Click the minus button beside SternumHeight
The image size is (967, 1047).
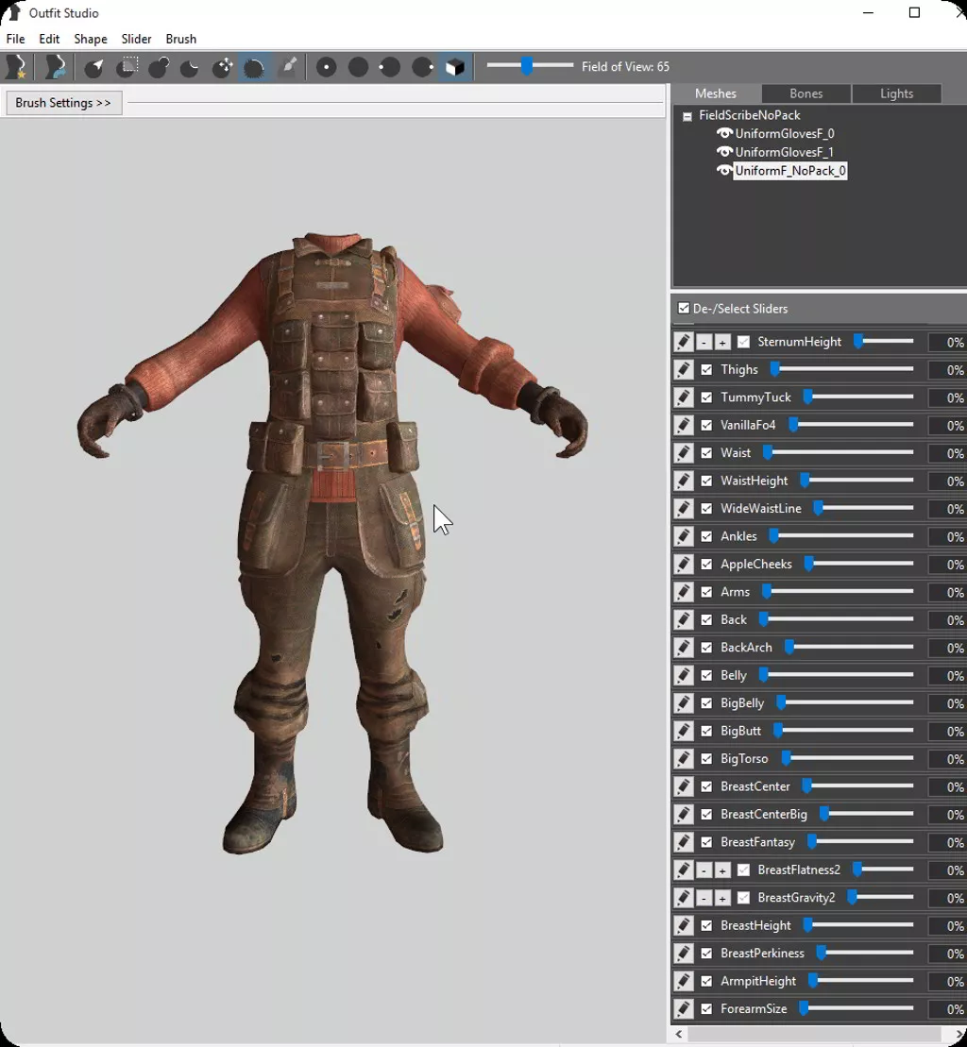point(704,343)
